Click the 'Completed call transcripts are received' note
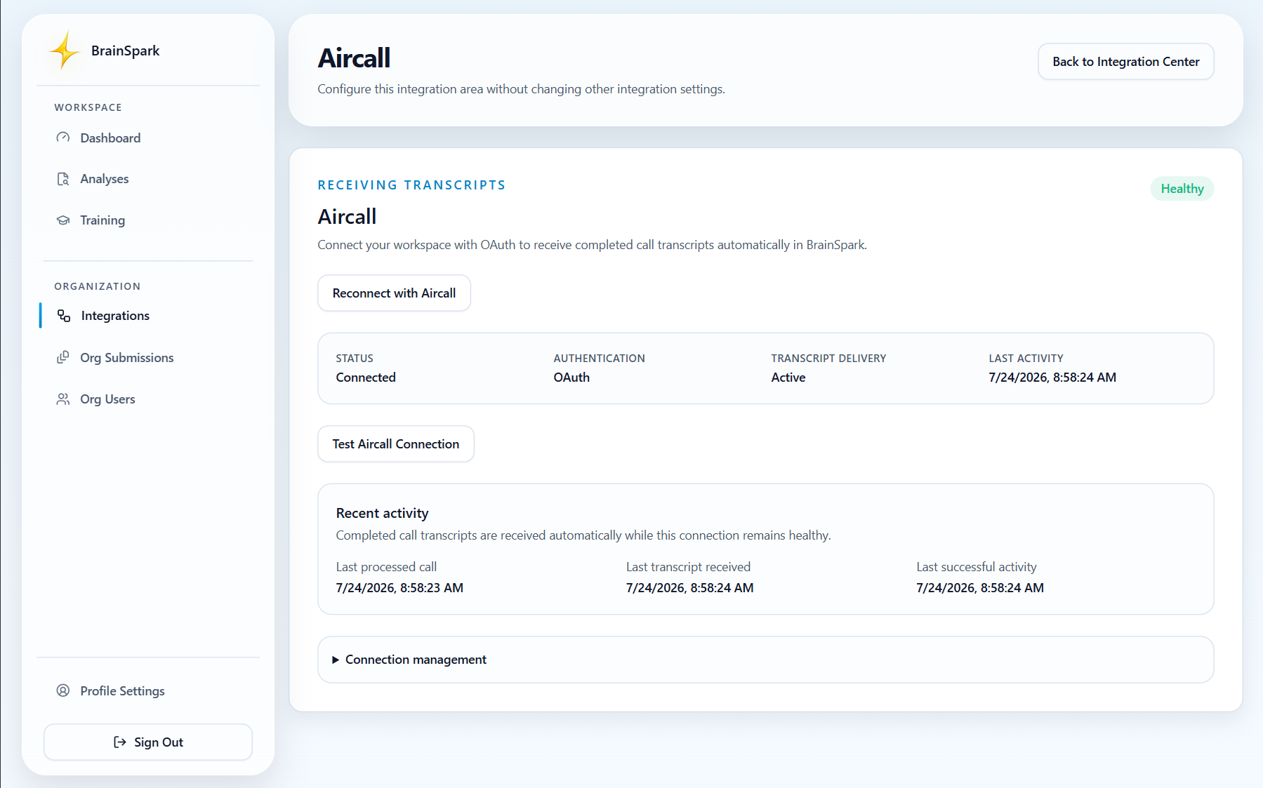Viewport: 1263px width, 788px height. point(583,535)
